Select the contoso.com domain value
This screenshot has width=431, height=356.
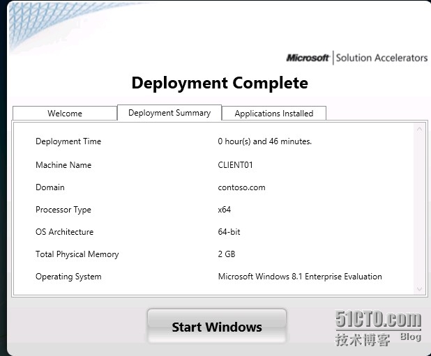pyautogui.click(x=241, y=187)
